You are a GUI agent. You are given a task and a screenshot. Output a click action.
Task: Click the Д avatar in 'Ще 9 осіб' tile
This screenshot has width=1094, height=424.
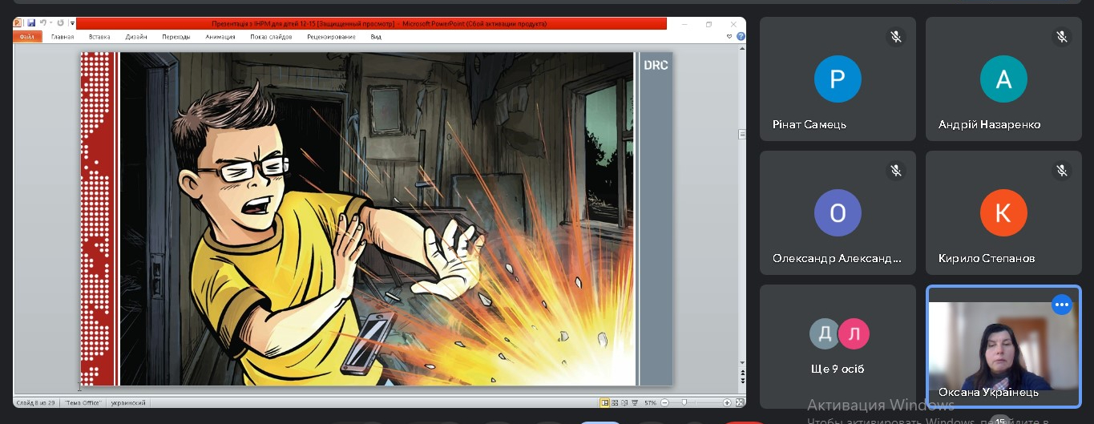[x=824, y=333]
